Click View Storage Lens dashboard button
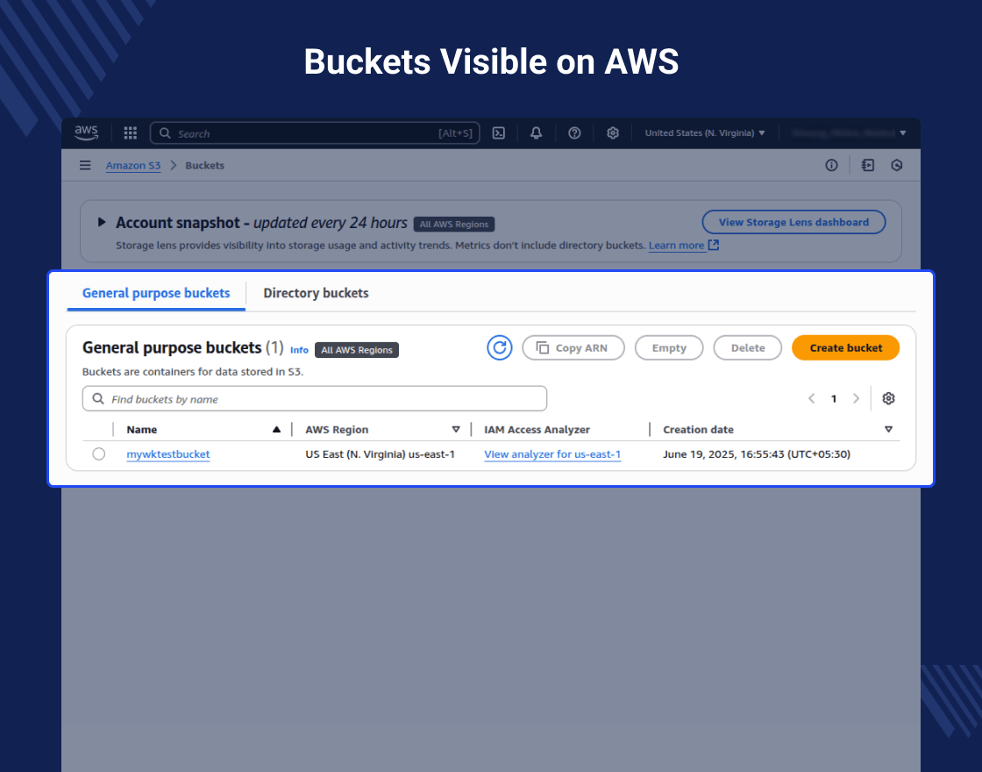The width and height of the screenshot is (982, 772). pyautogui.click(x=793, y=222)
